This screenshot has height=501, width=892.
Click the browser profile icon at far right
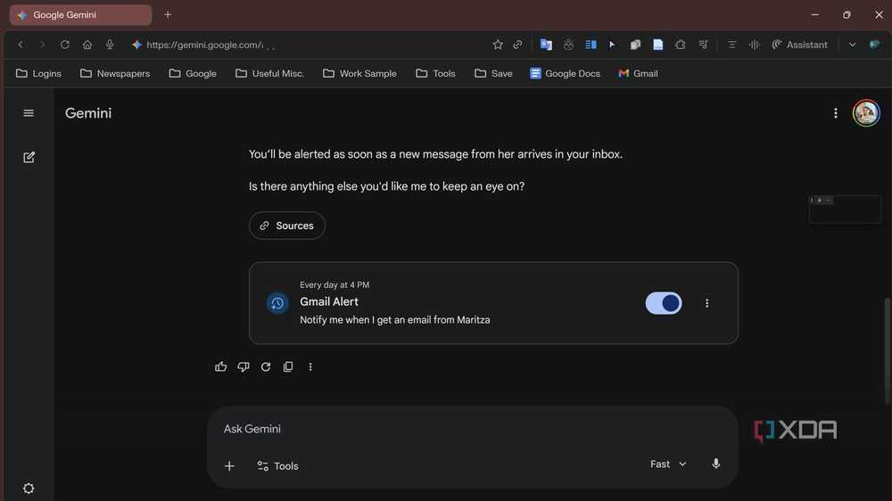coord(875,45)
